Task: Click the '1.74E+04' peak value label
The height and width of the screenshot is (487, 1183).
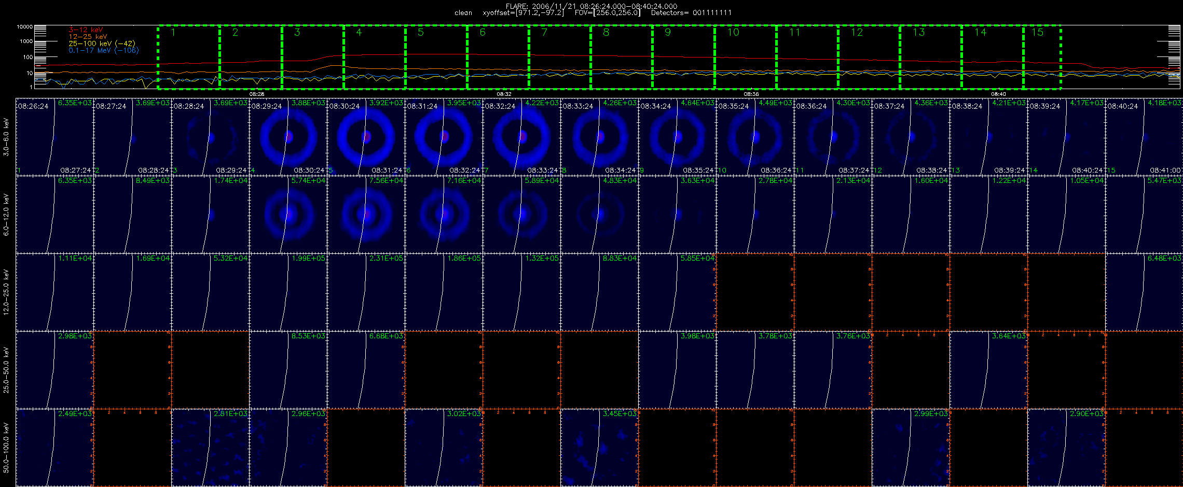Action: (230, 181)
